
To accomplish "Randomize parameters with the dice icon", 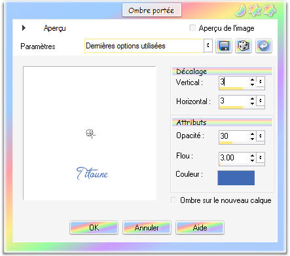I will pos(244,46).
